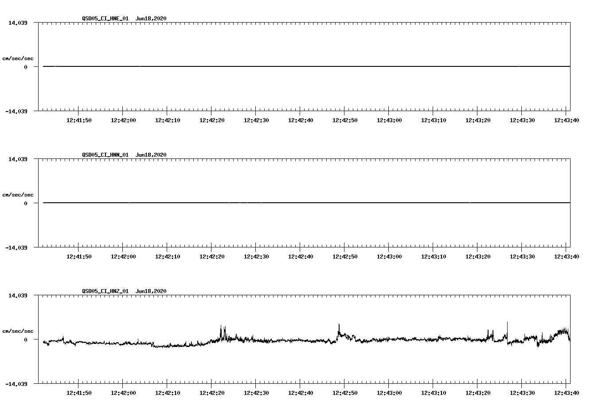Screen dimensions: 602x409
Task: Click the 12:43:20 time label under HNZ chart
Action: [x=478, y=393]
